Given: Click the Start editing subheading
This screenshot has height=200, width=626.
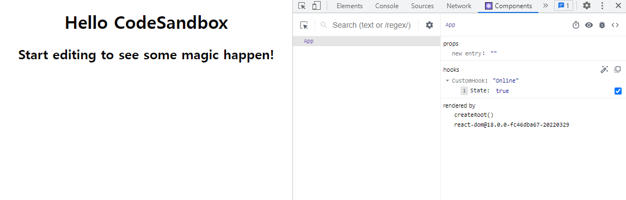Looking at the screenshot, I should [146, 54].
